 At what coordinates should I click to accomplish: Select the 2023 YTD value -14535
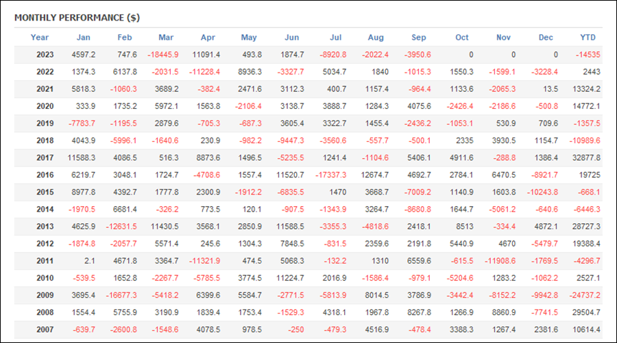point(588,55)
